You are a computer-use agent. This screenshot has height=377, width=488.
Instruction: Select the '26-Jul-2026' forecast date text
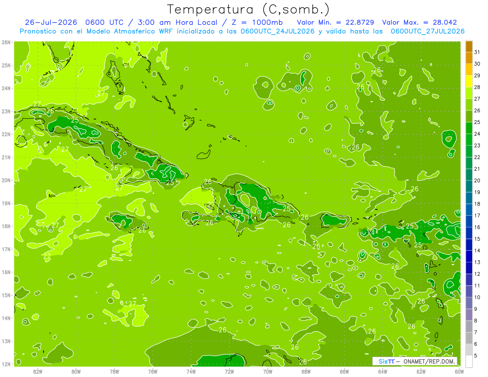pos(51,22)
